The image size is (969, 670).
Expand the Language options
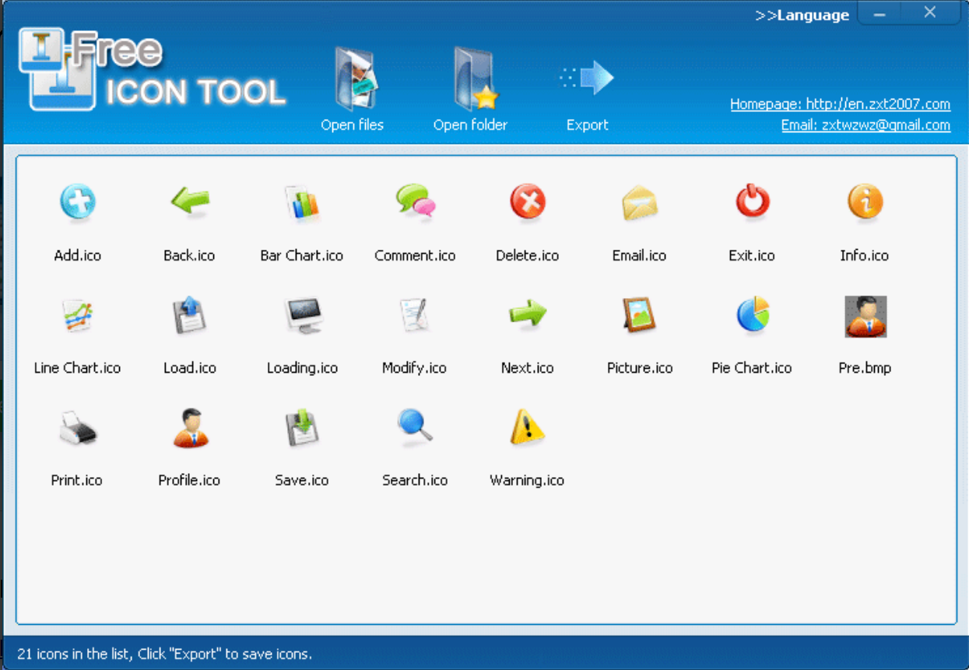pos(802,14)
